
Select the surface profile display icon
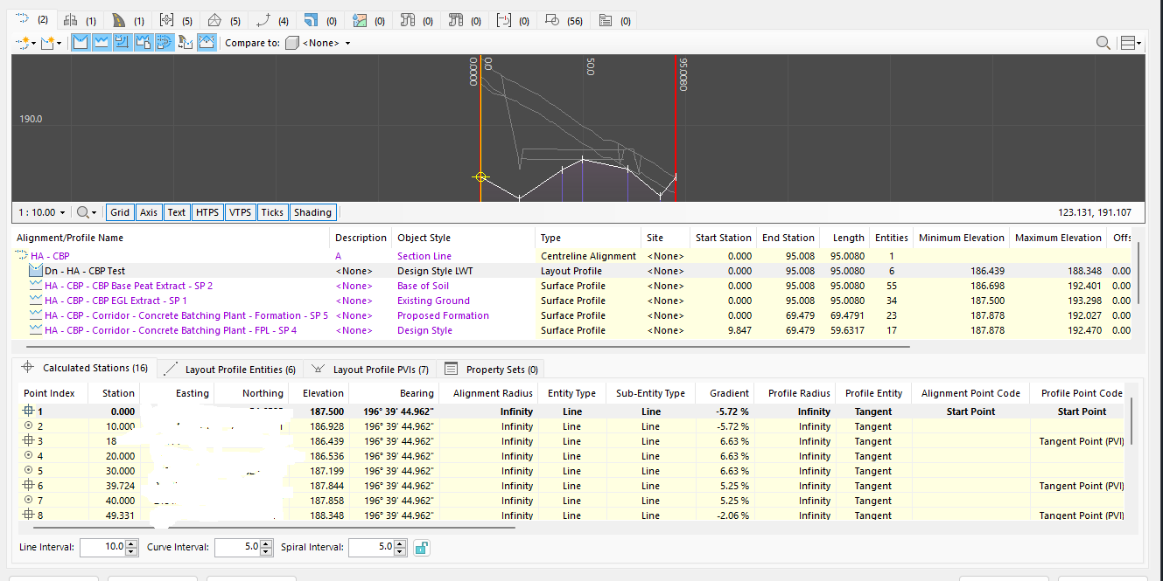(102, 41)
